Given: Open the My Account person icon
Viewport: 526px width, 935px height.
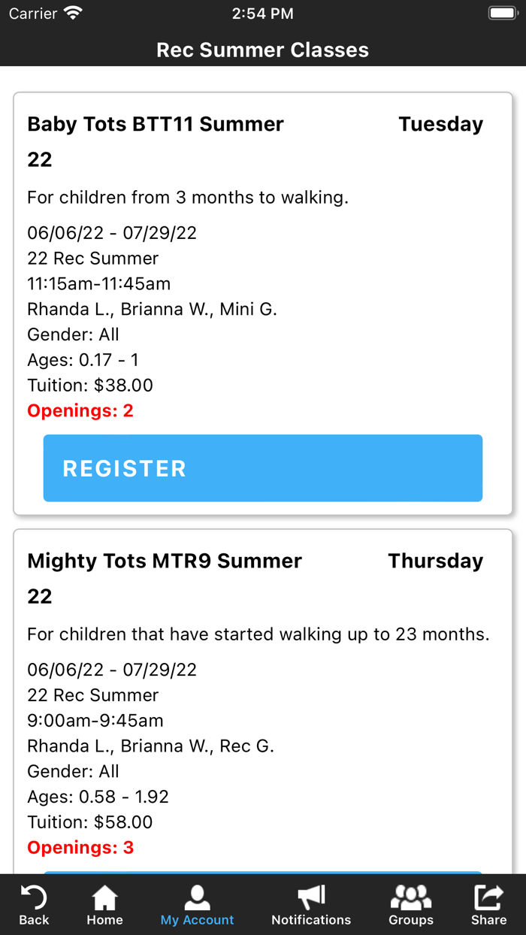Looking at the screenshot, I should point(197,897).
